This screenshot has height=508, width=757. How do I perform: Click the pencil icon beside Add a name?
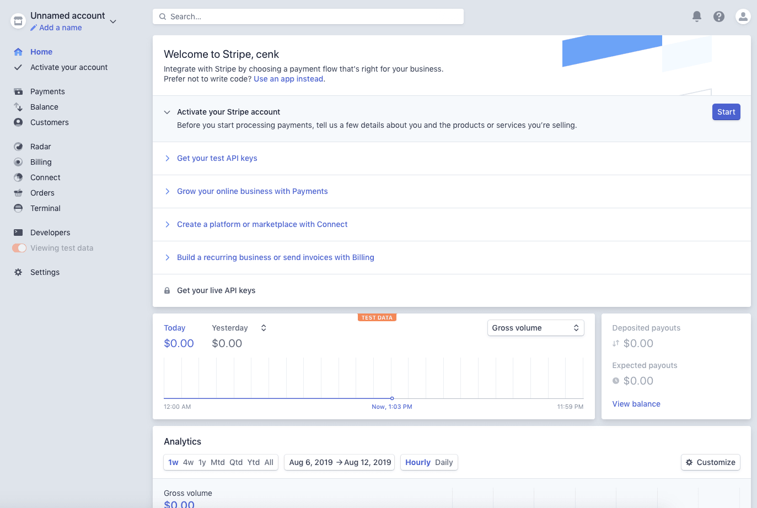34,28
